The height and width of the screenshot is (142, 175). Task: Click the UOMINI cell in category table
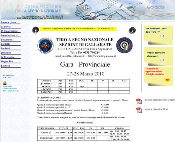pyautogui.click(x=46, y=81)
